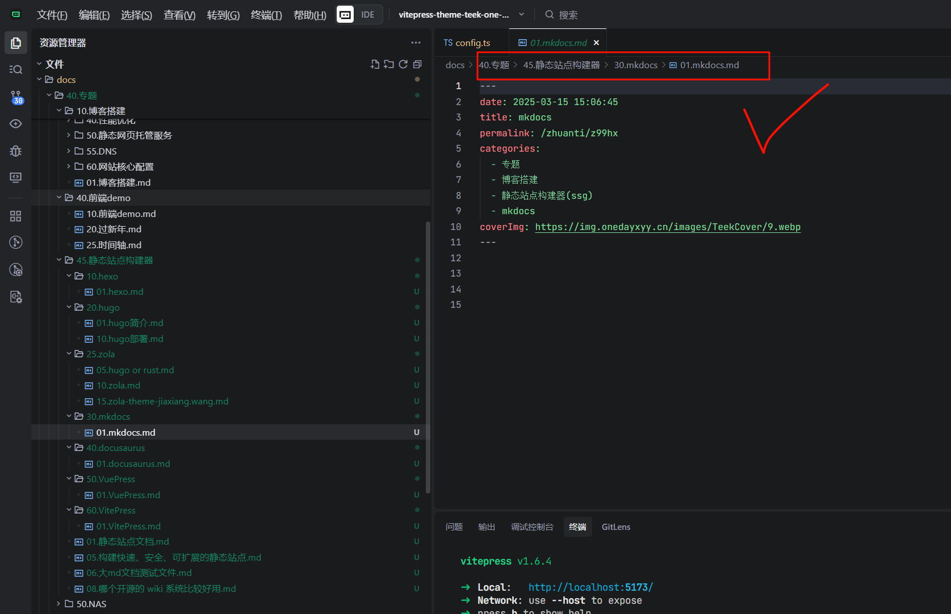Collapse the 40.前端demo folder
This screenshot has width=951, height=614.
point(59,198)
